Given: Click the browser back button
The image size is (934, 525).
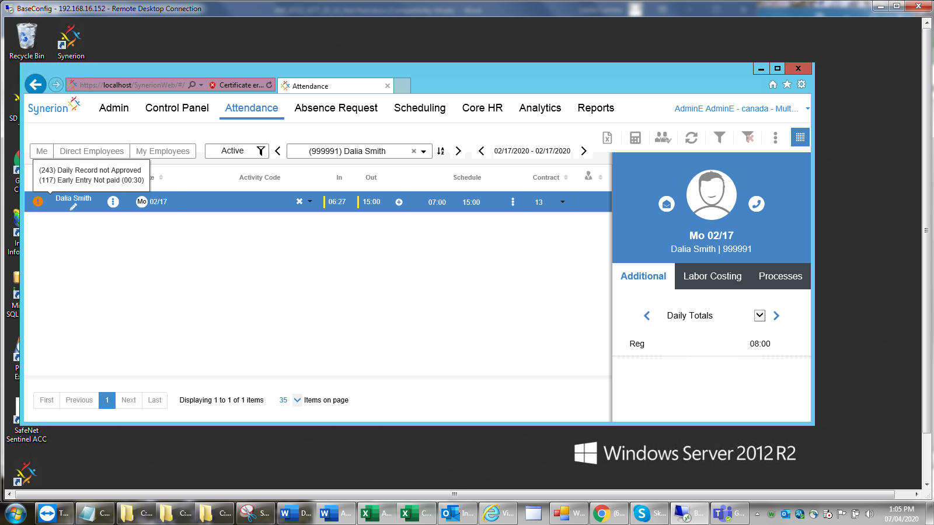Looking at the screenshot, I should pyautogui.click(x=36, y=85).
